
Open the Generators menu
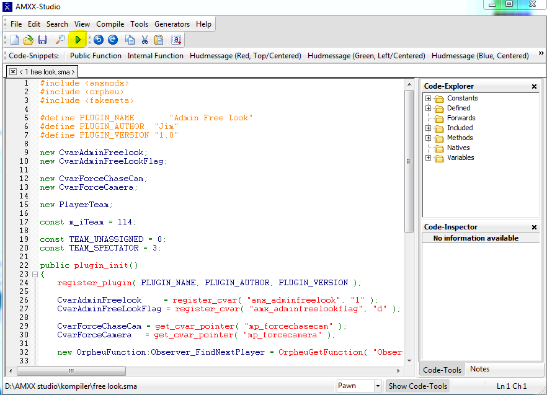[x=172, y=24]
